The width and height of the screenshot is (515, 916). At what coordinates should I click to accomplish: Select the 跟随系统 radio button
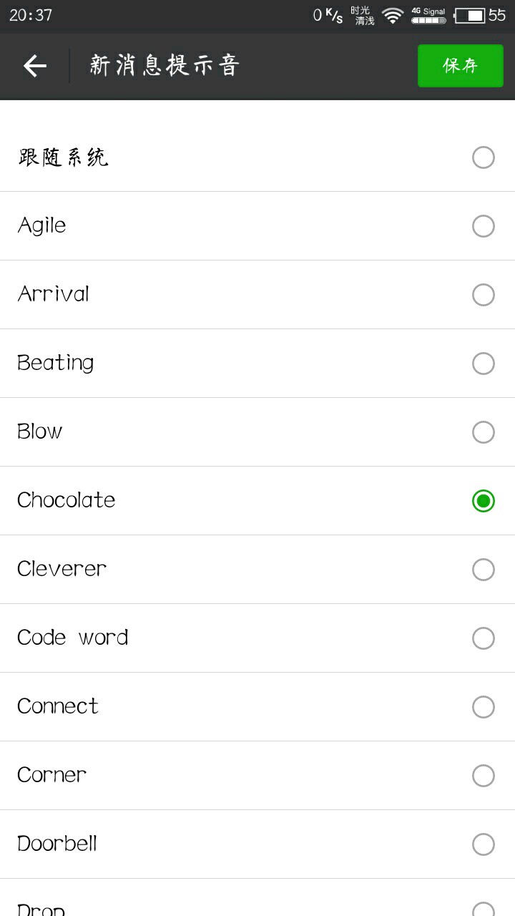[484, 157]
